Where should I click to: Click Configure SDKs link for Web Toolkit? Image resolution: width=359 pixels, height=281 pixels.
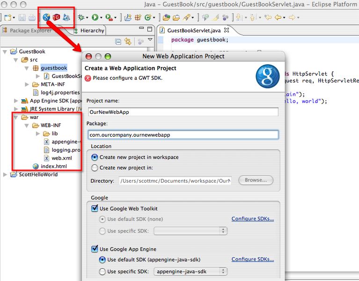coord(253,219)
